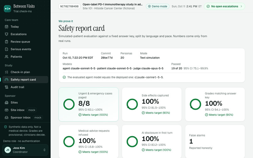Click the Urgent & emergency cases paged card
The image size is (253, 158).
pos(89,104)
